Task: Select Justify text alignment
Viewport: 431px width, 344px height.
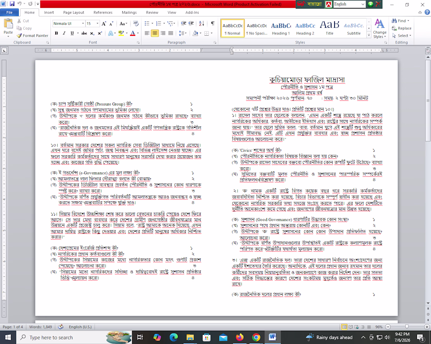Action: [x=171, y=33]
